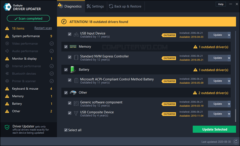Click the attention lightning bolt icon

point(64,22)
